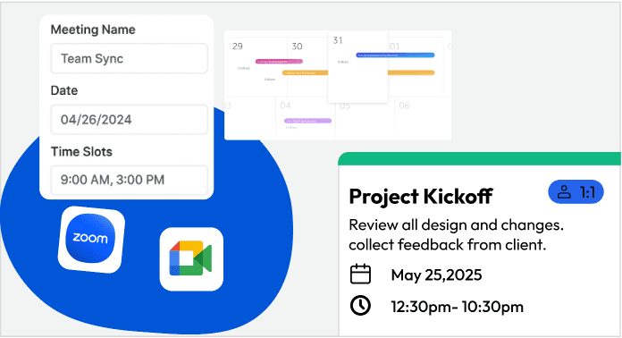Click the May 25,2025 date text

pyautogui.click(x=436, y=275)
